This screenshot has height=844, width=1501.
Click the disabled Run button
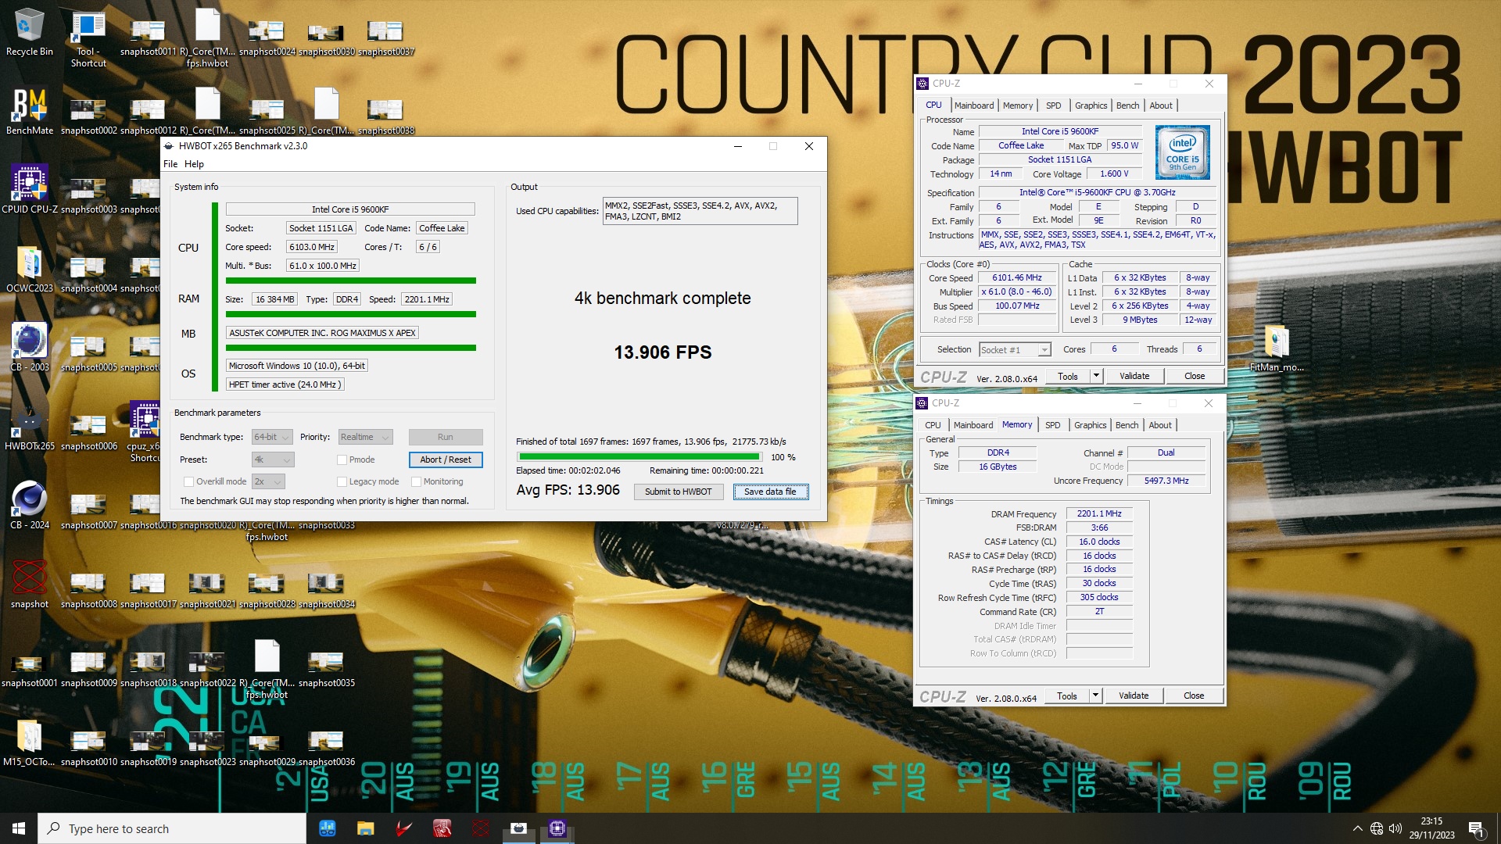coord(446,437)
